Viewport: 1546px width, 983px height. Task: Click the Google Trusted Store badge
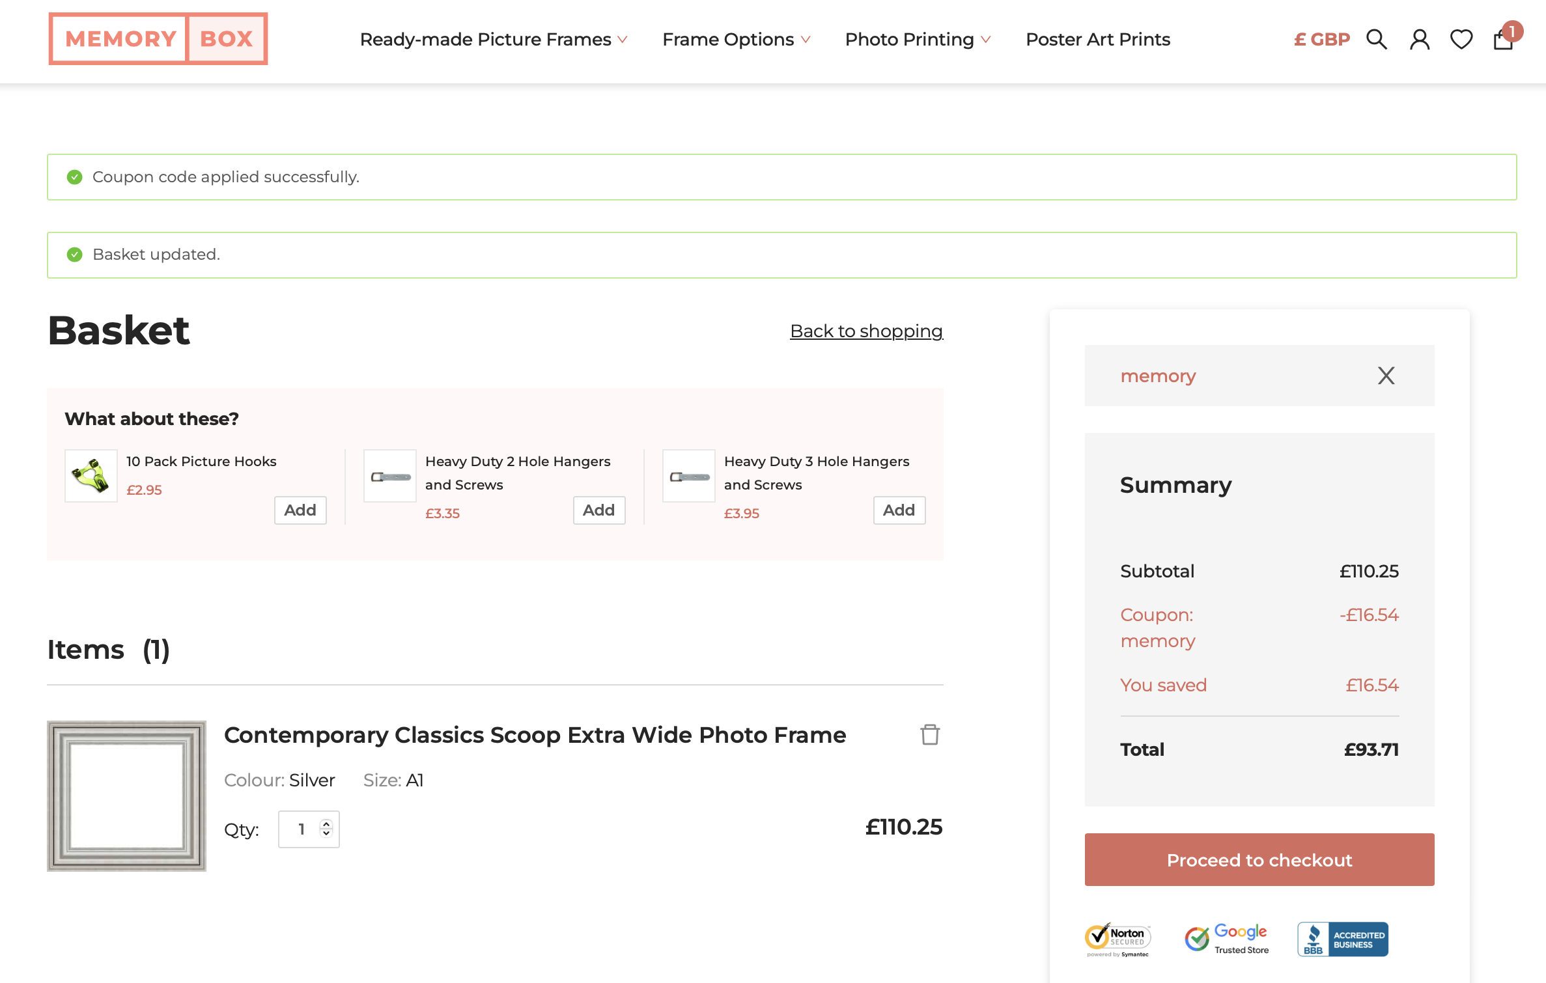(1226, 939)
